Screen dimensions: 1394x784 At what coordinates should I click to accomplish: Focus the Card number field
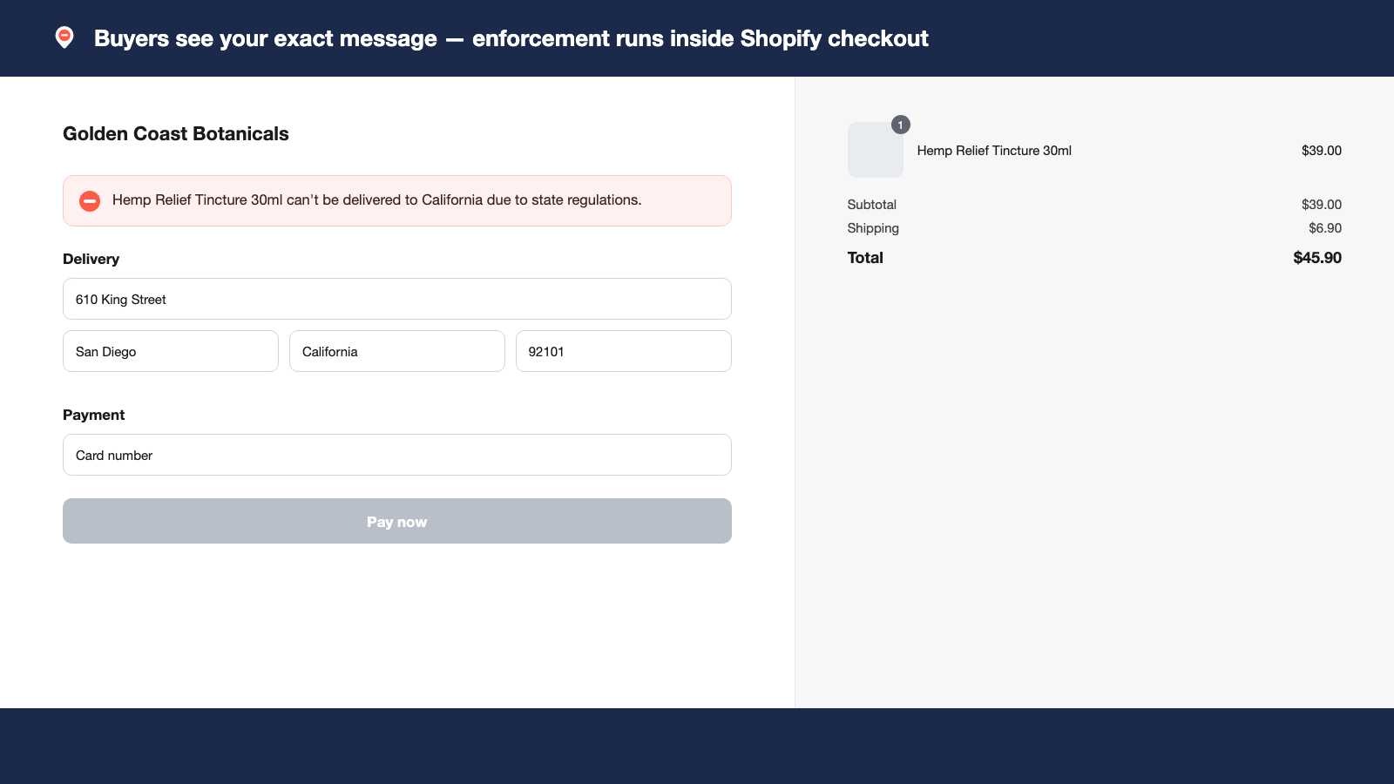[397, 455]
